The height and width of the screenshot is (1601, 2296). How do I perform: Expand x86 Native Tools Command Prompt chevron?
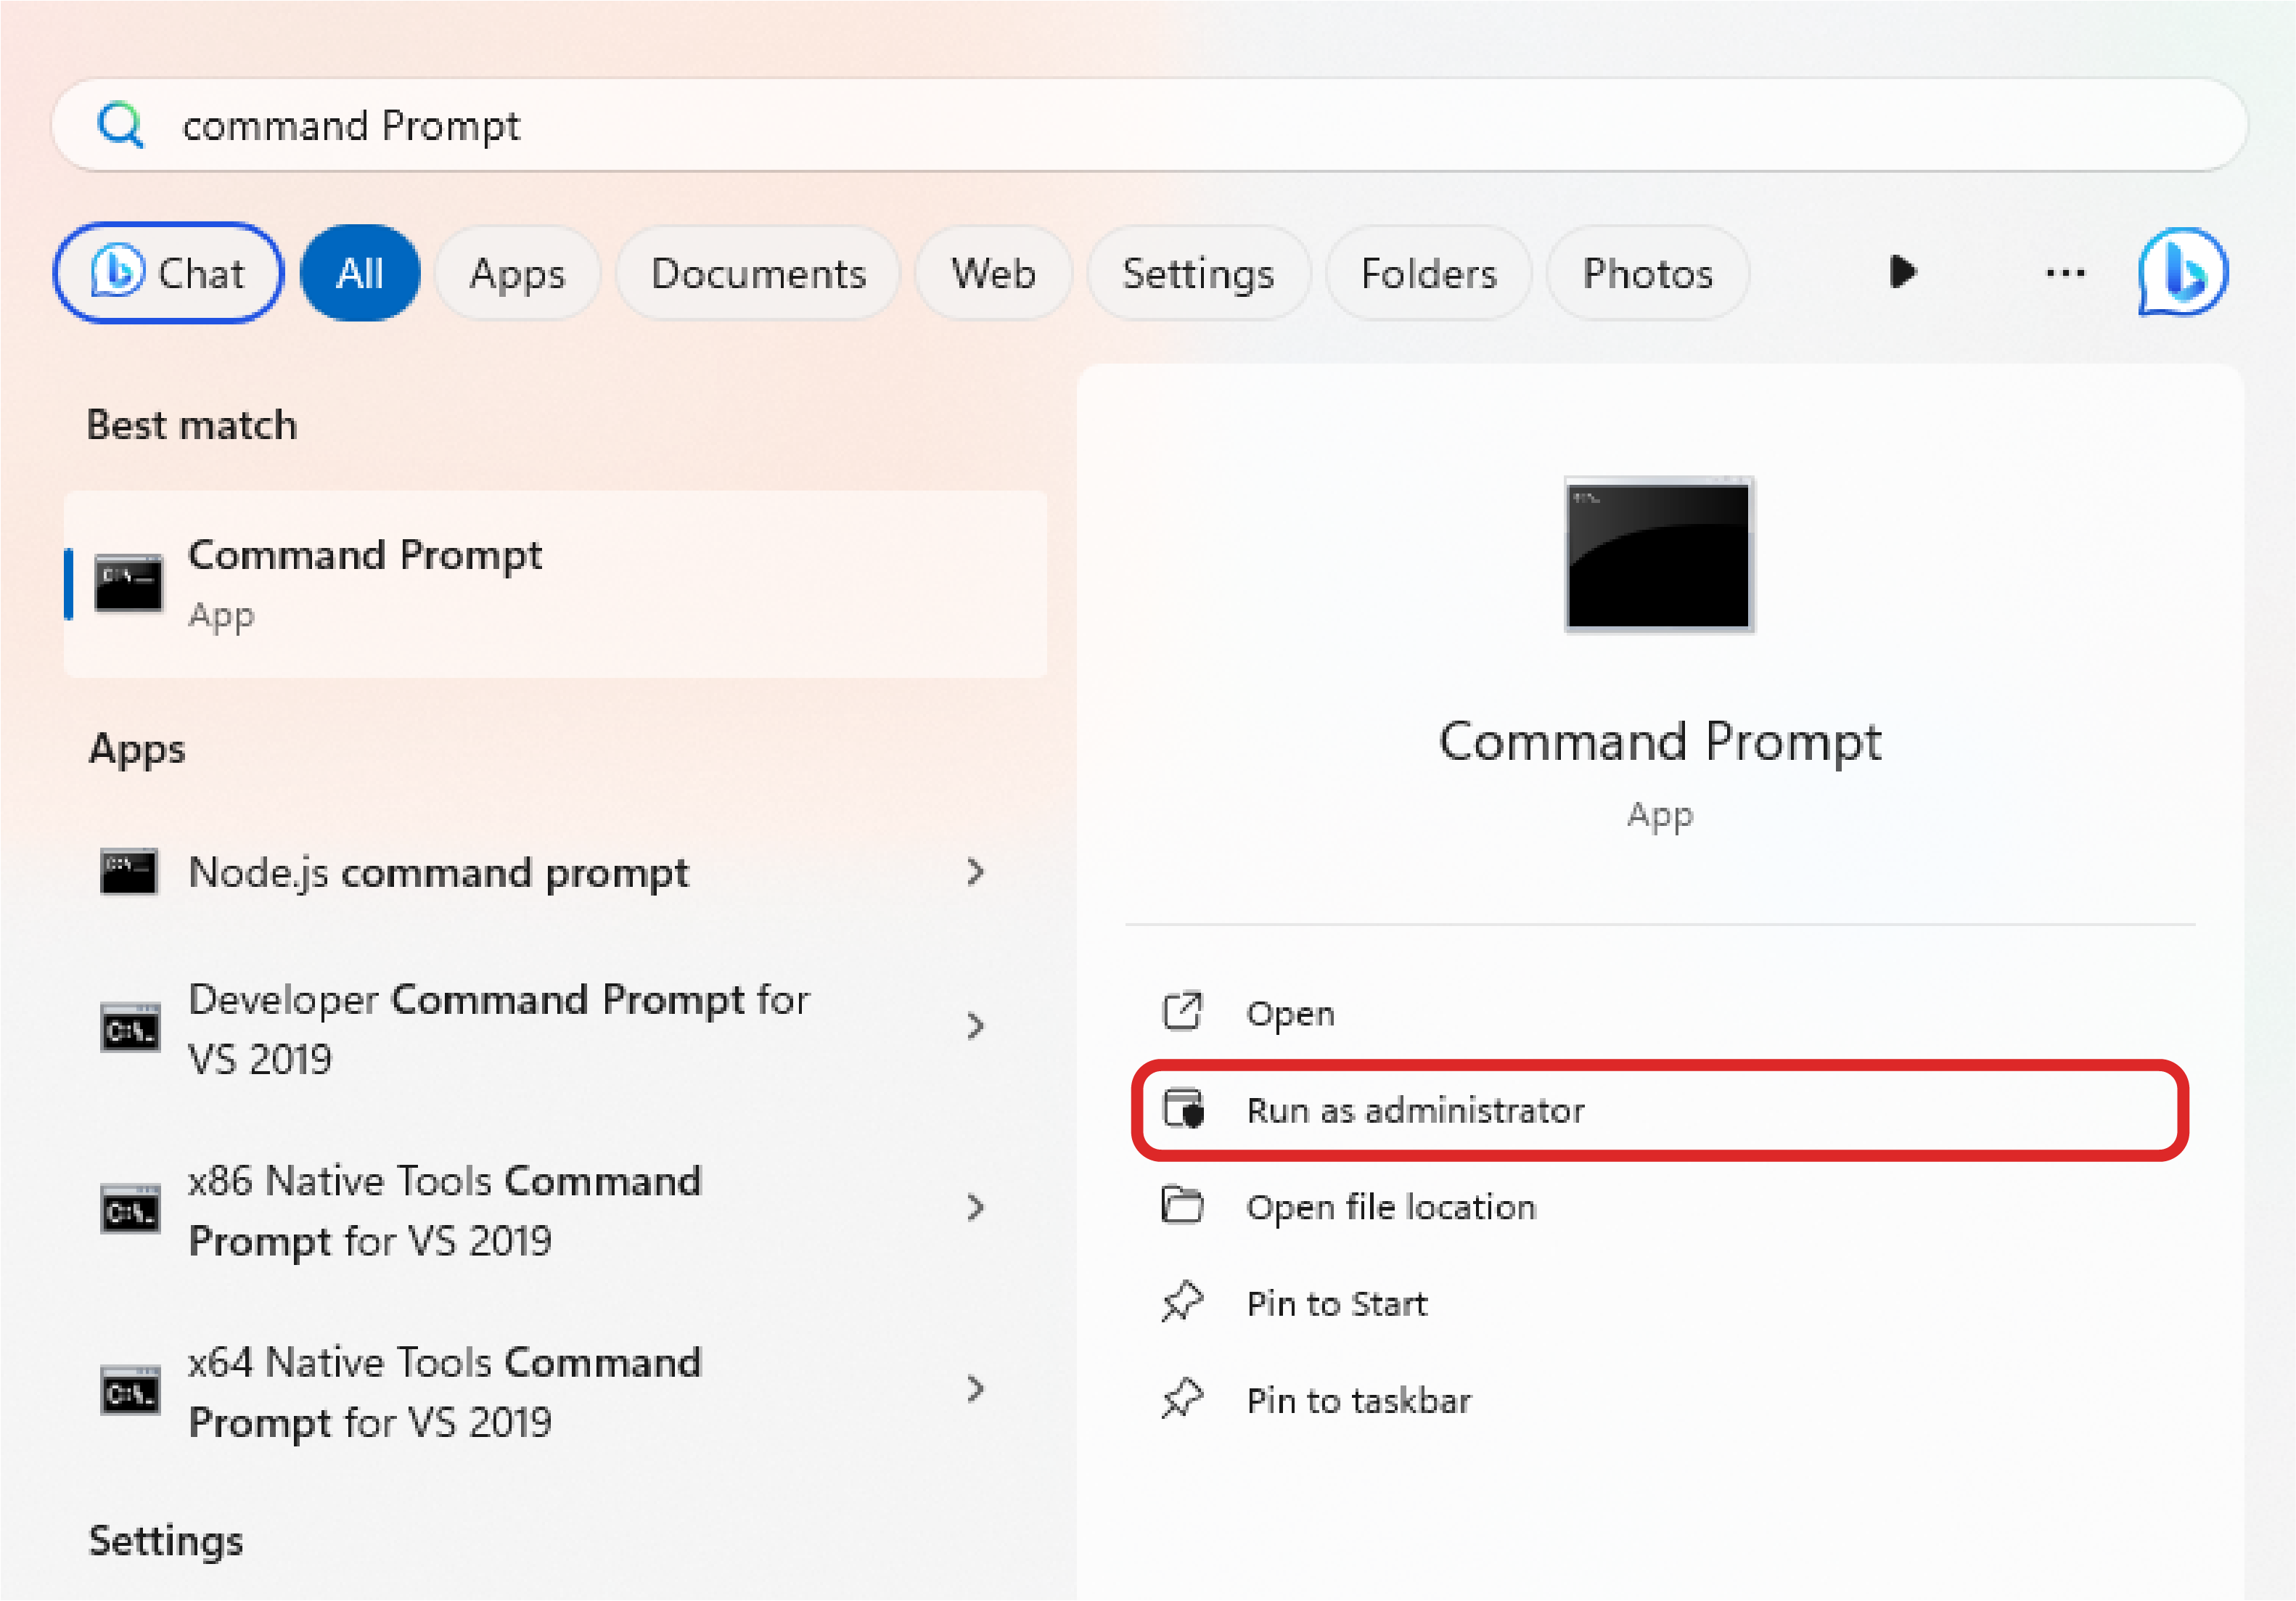(x=976, y=1209)
